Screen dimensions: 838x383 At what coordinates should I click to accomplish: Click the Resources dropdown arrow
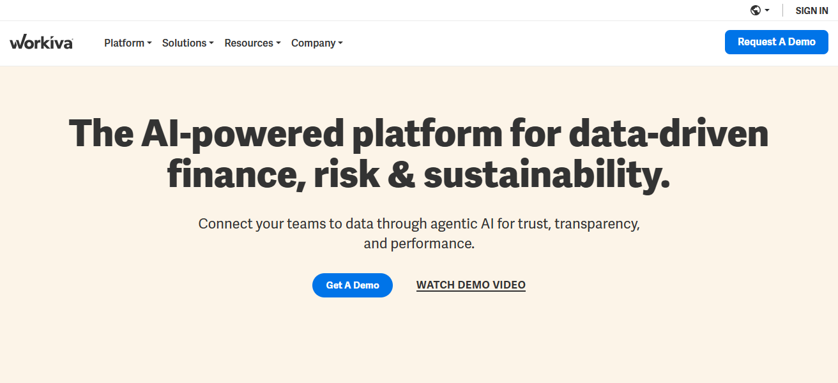278,43
